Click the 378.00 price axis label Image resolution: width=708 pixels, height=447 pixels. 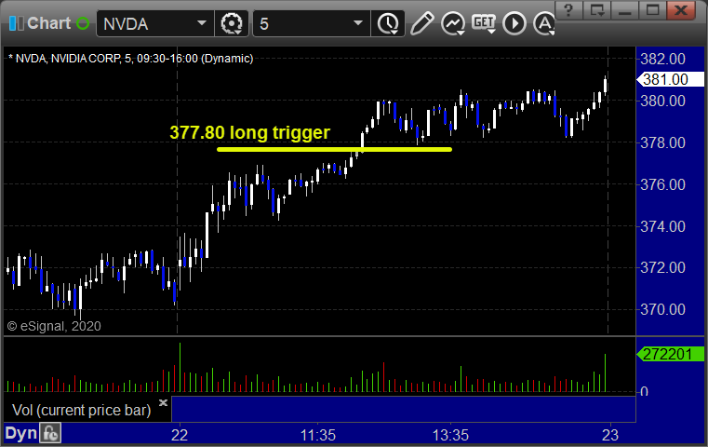pyautogui.click(x=662, y=142)
